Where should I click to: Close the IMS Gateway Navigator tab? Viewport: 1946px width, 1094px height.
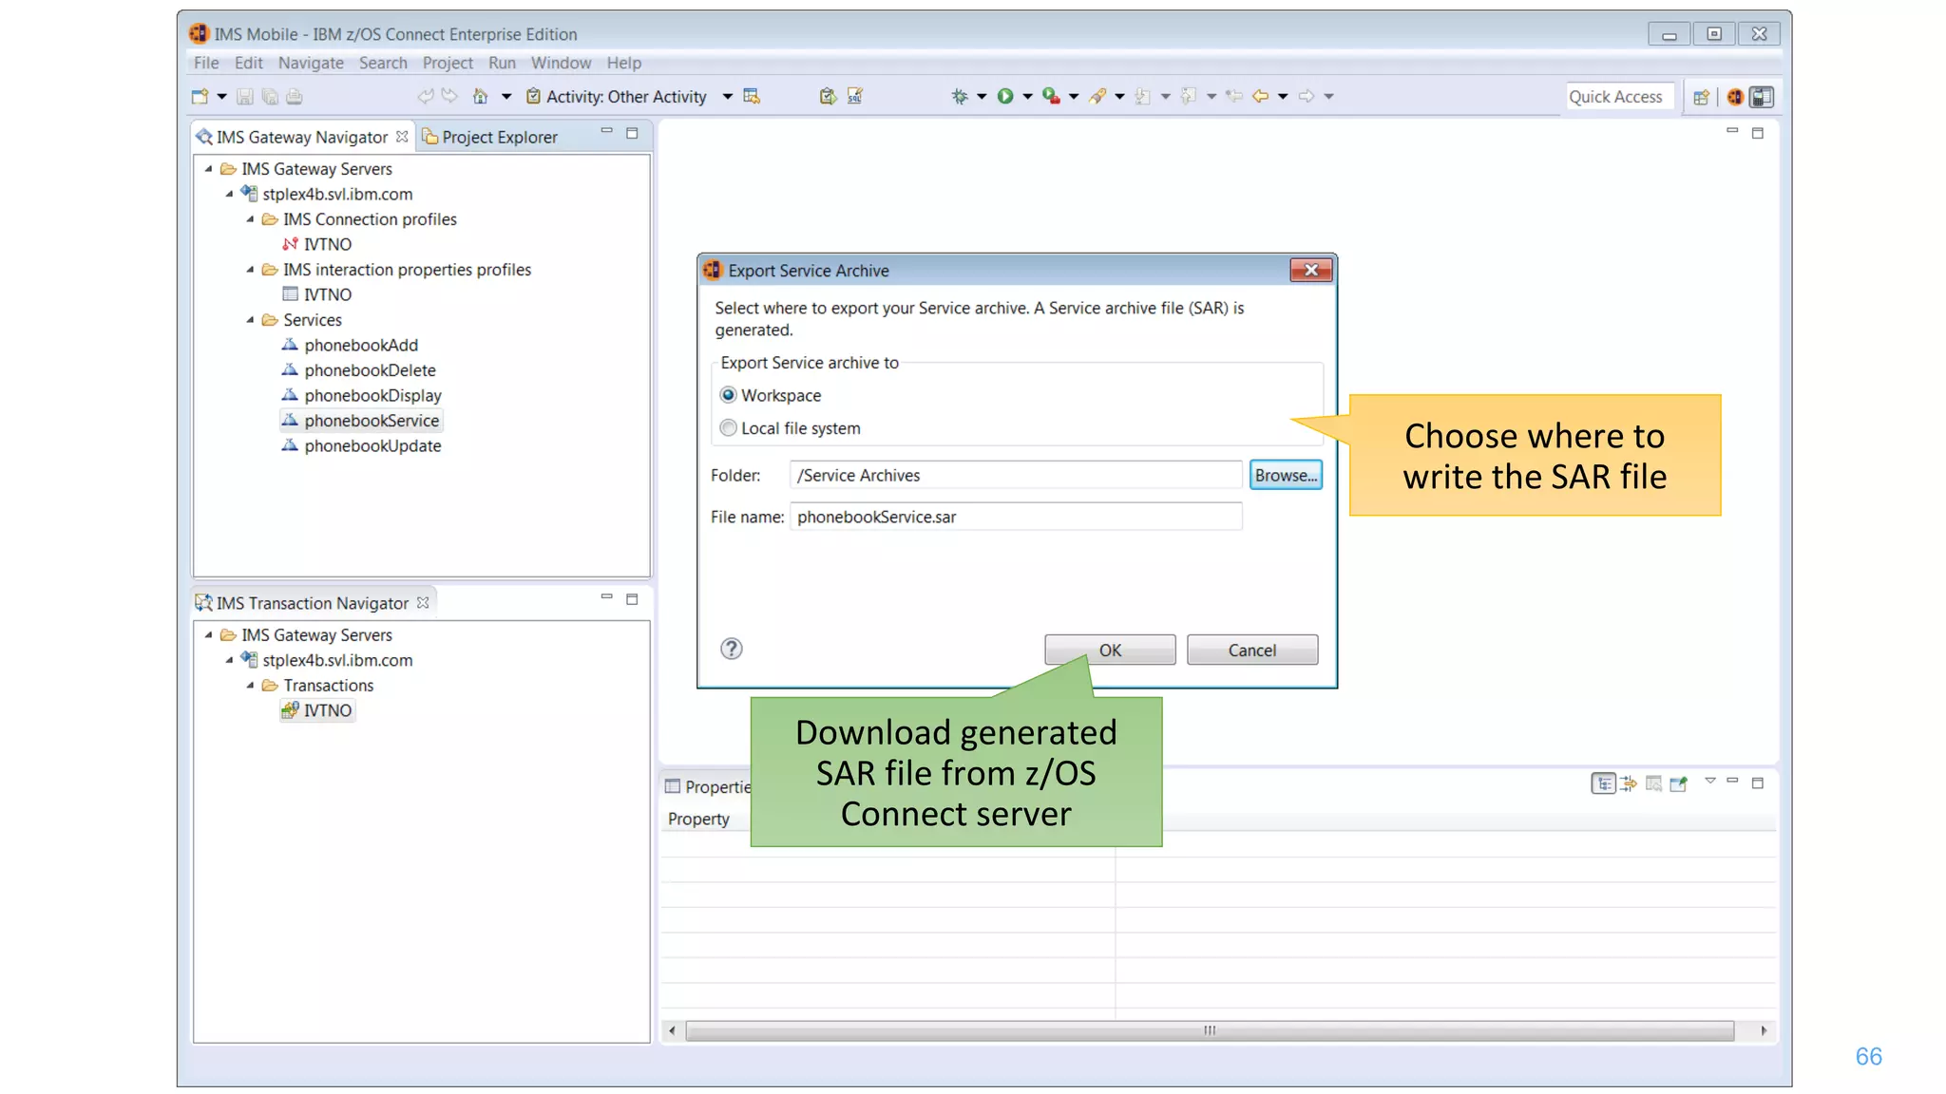tap(402, 137)
